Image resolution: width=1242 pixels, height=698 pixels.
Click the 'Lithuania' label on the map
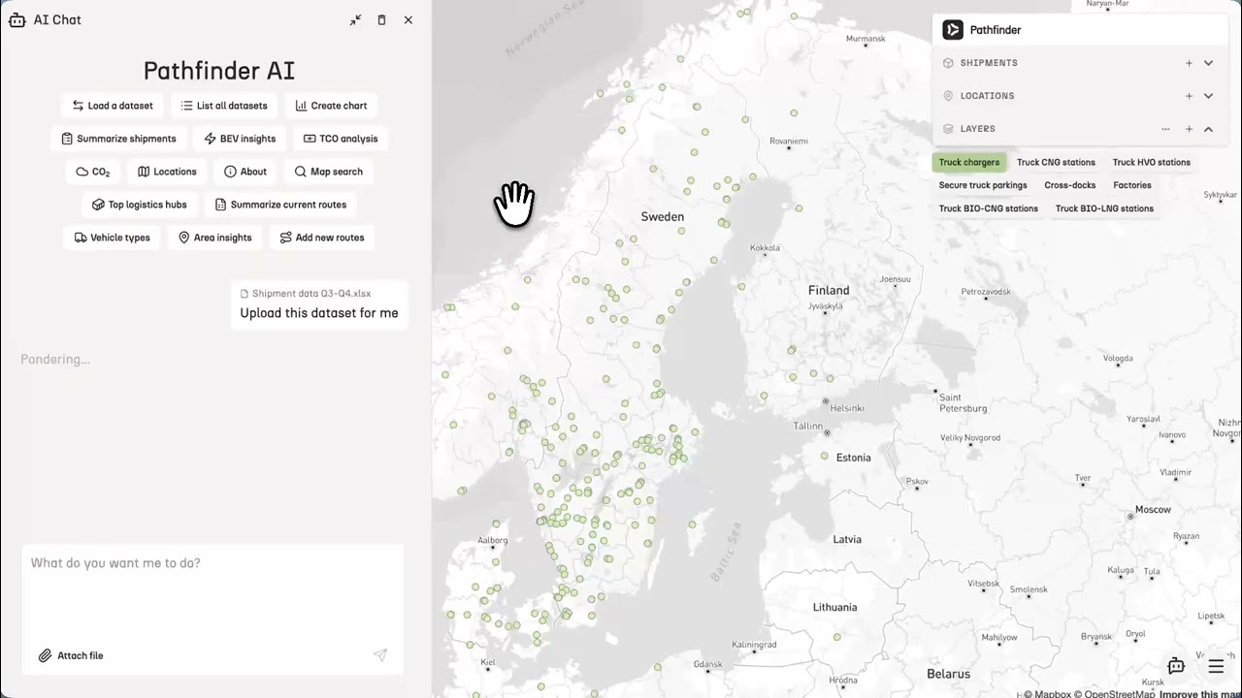[x=835, y=608]
